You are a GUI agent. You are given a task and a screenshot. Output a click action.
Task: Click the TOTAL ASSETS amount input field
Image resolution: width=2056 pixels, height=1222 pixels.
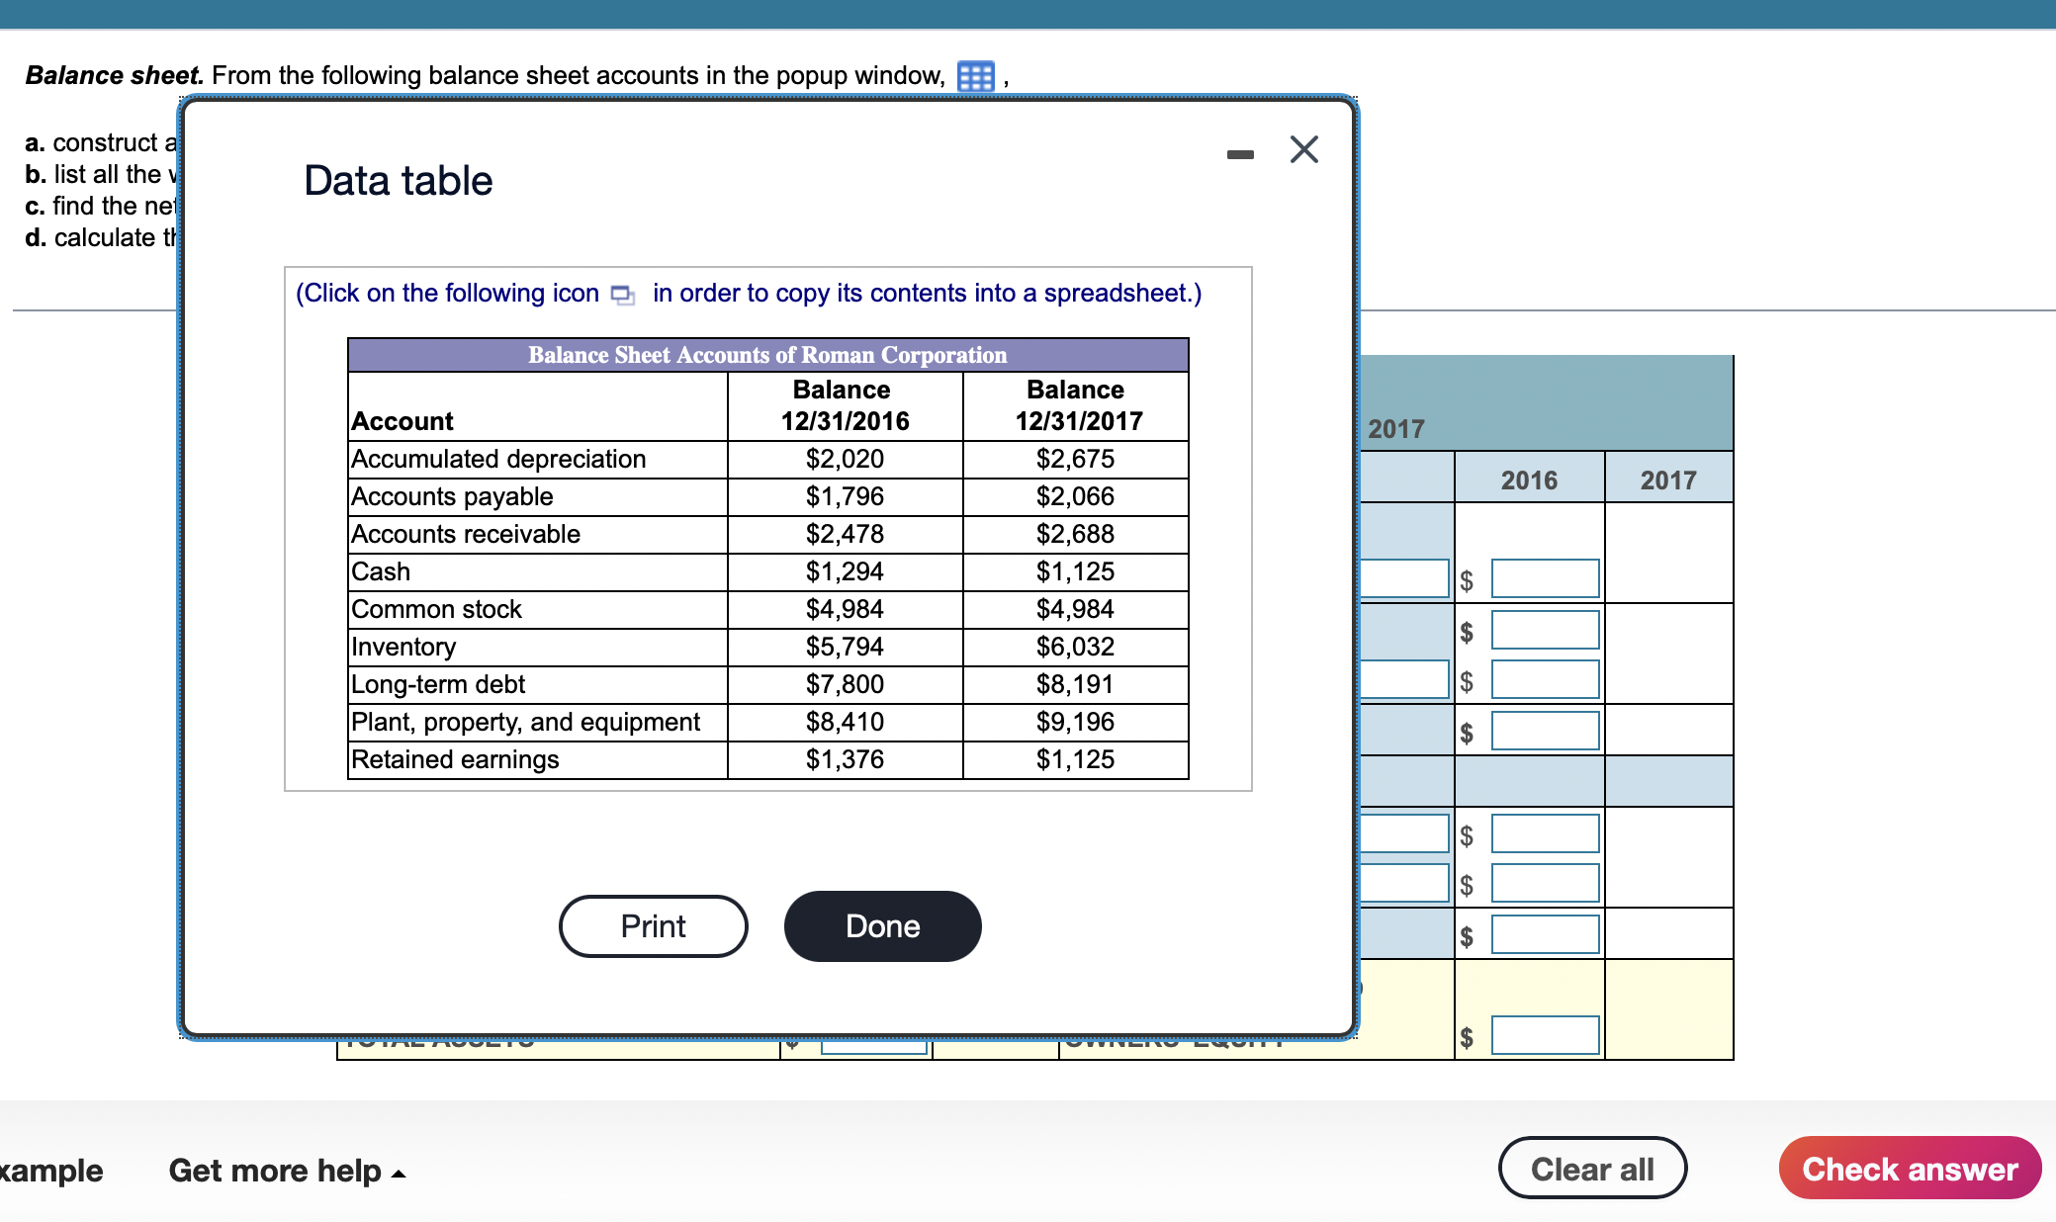(x=874, y=1046)
